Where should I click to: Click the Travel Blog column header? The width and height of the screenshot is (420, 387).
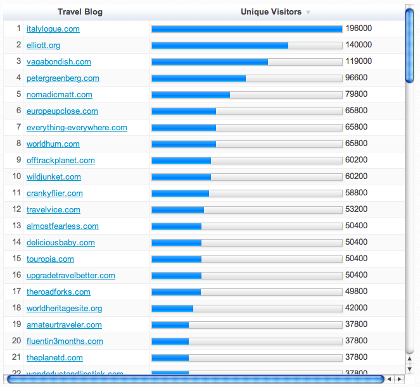[80, 12]
